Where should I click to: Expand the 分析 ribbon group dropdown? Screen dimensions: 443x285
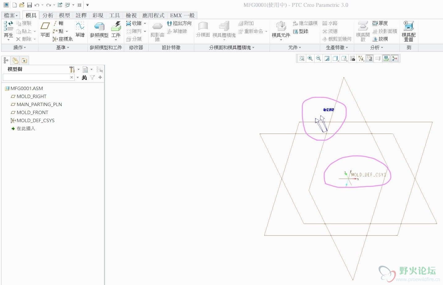coord(377,47)
